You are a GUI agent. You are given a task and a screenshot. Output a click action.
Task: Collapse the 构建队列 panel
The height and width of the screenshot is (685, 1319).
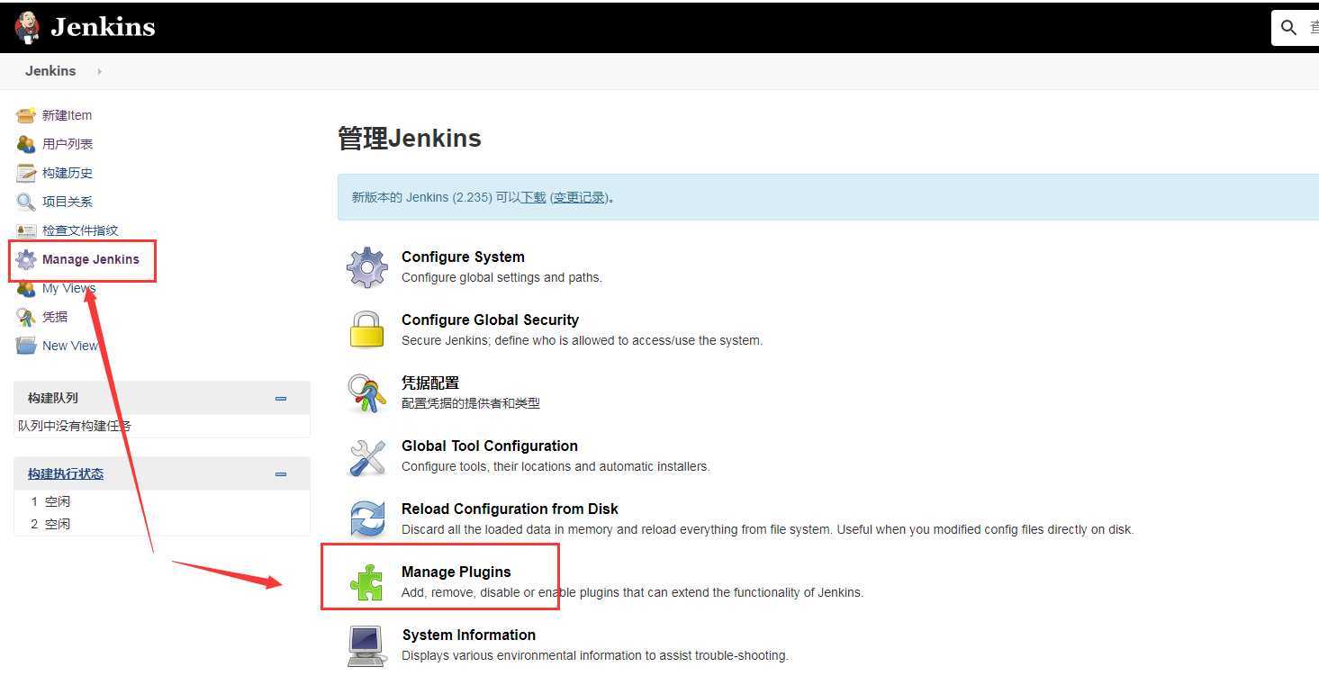tap(281, 398)
